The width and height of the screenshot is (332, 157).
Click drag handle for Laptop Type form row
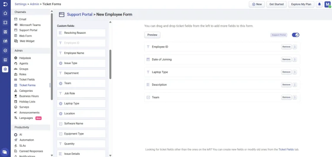pos(294,72)
